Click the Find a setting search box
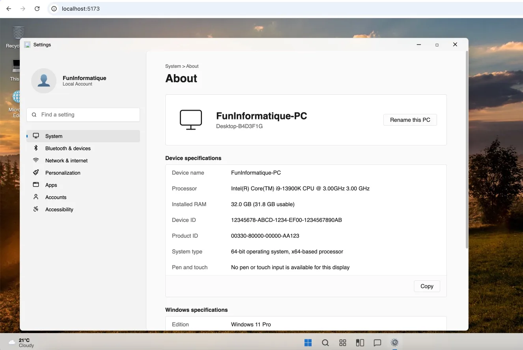This screenshot has height=350, width=523. point(83,115)
